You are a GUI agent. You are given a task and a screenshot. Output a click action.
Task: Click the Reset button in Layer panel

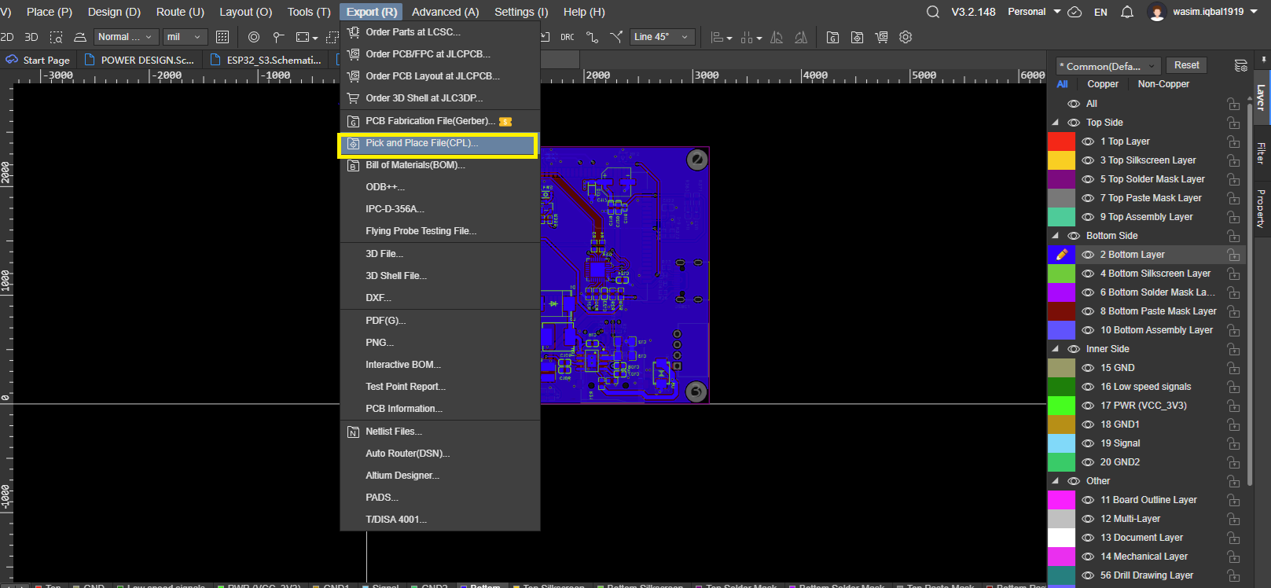coord(1187,65)
